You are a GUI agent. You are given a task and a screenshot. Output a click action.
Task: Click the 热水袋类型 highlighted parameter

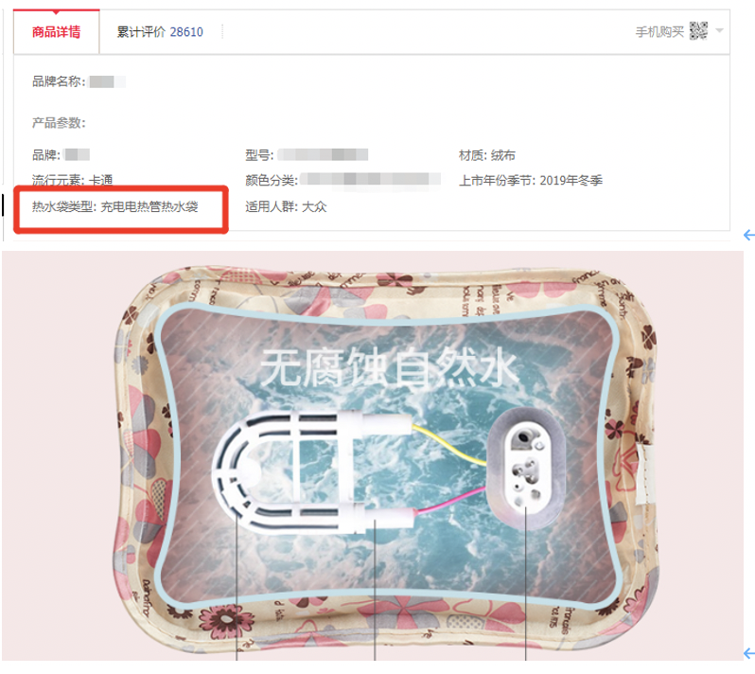(x=115, y=206)
